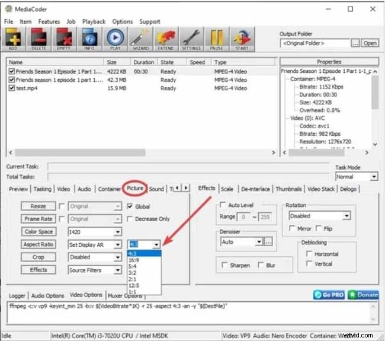Open the Job menu
Viewport: 385px width, 341px height.
click(71, 21)
